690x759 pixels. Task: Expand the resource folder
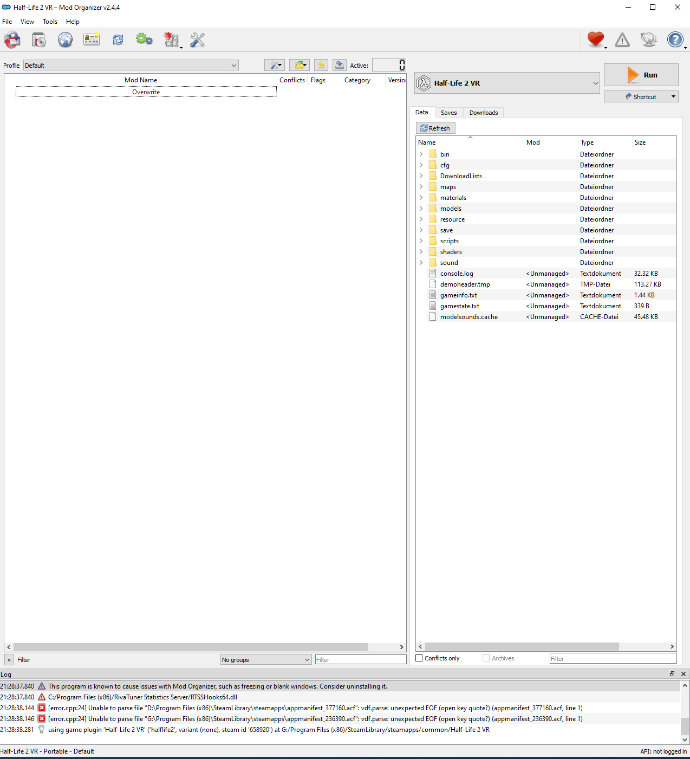tap(421, 219)
